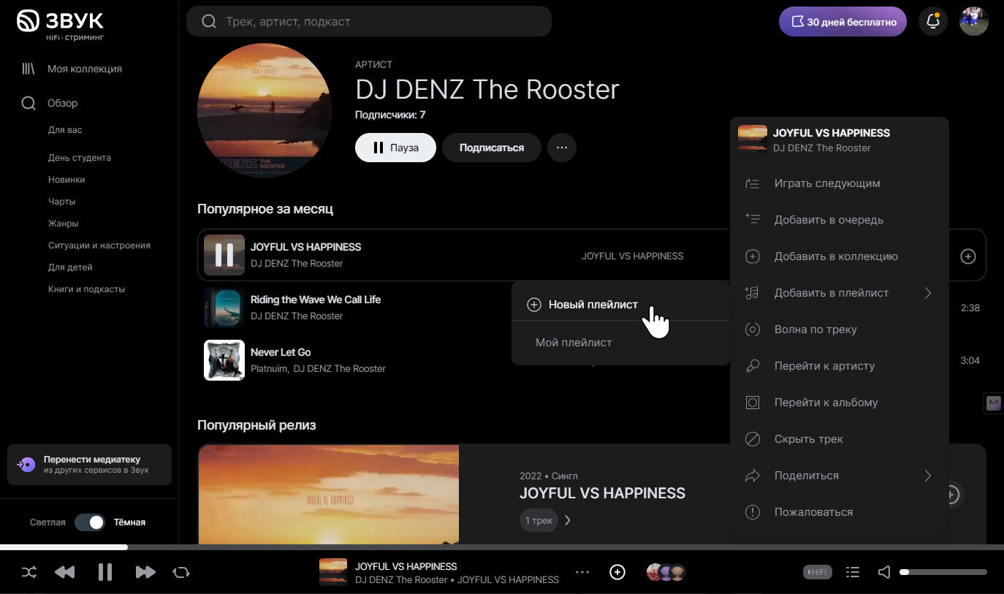Open the JOYFUL VS HAPPINESS release cover
Image resolution: width=1004 pixels, height=594 pixels.
[329, 495]
